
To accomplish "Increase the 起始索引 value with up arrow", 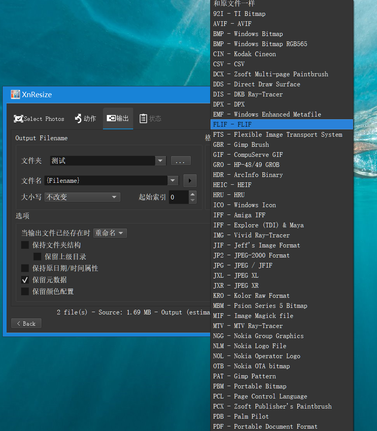I will (x=193, y=194).
